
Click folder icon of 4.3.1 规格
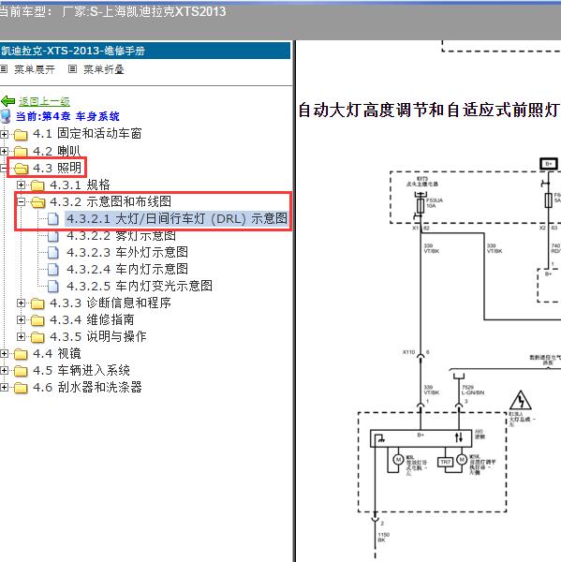[37, 185]
